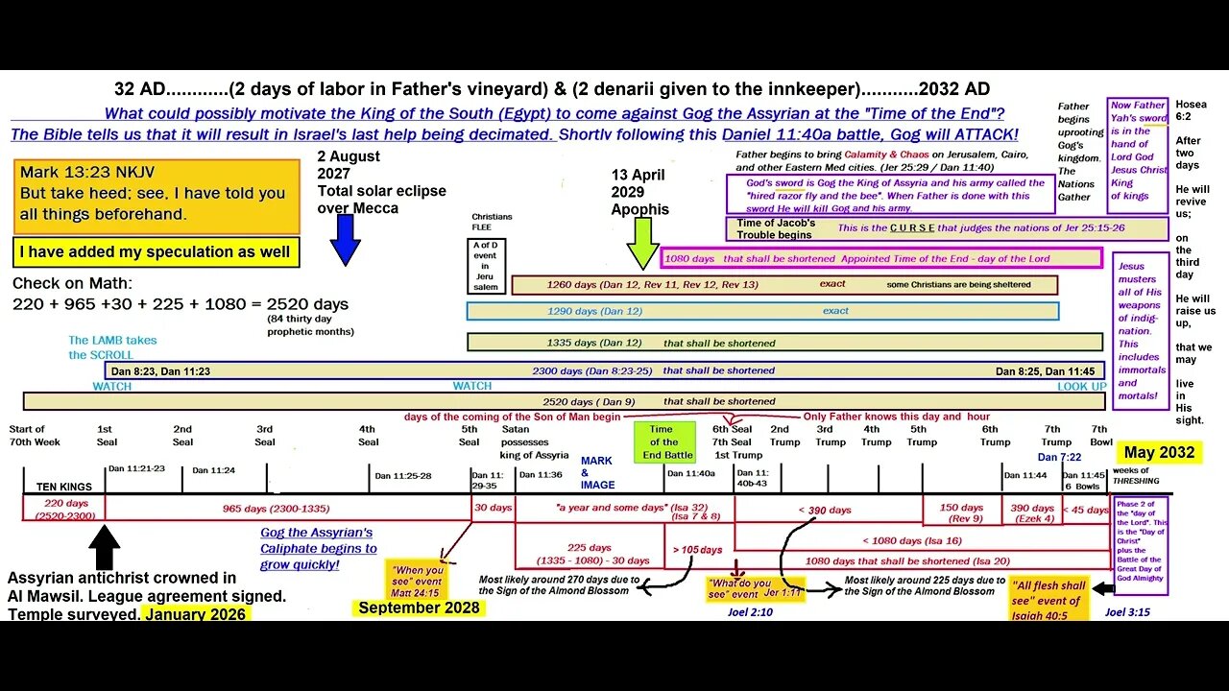Click the '965 days (2300-1335)' segment
Image resolution: width=1229 pixels, height=691 pixels.
click(288, 509)
